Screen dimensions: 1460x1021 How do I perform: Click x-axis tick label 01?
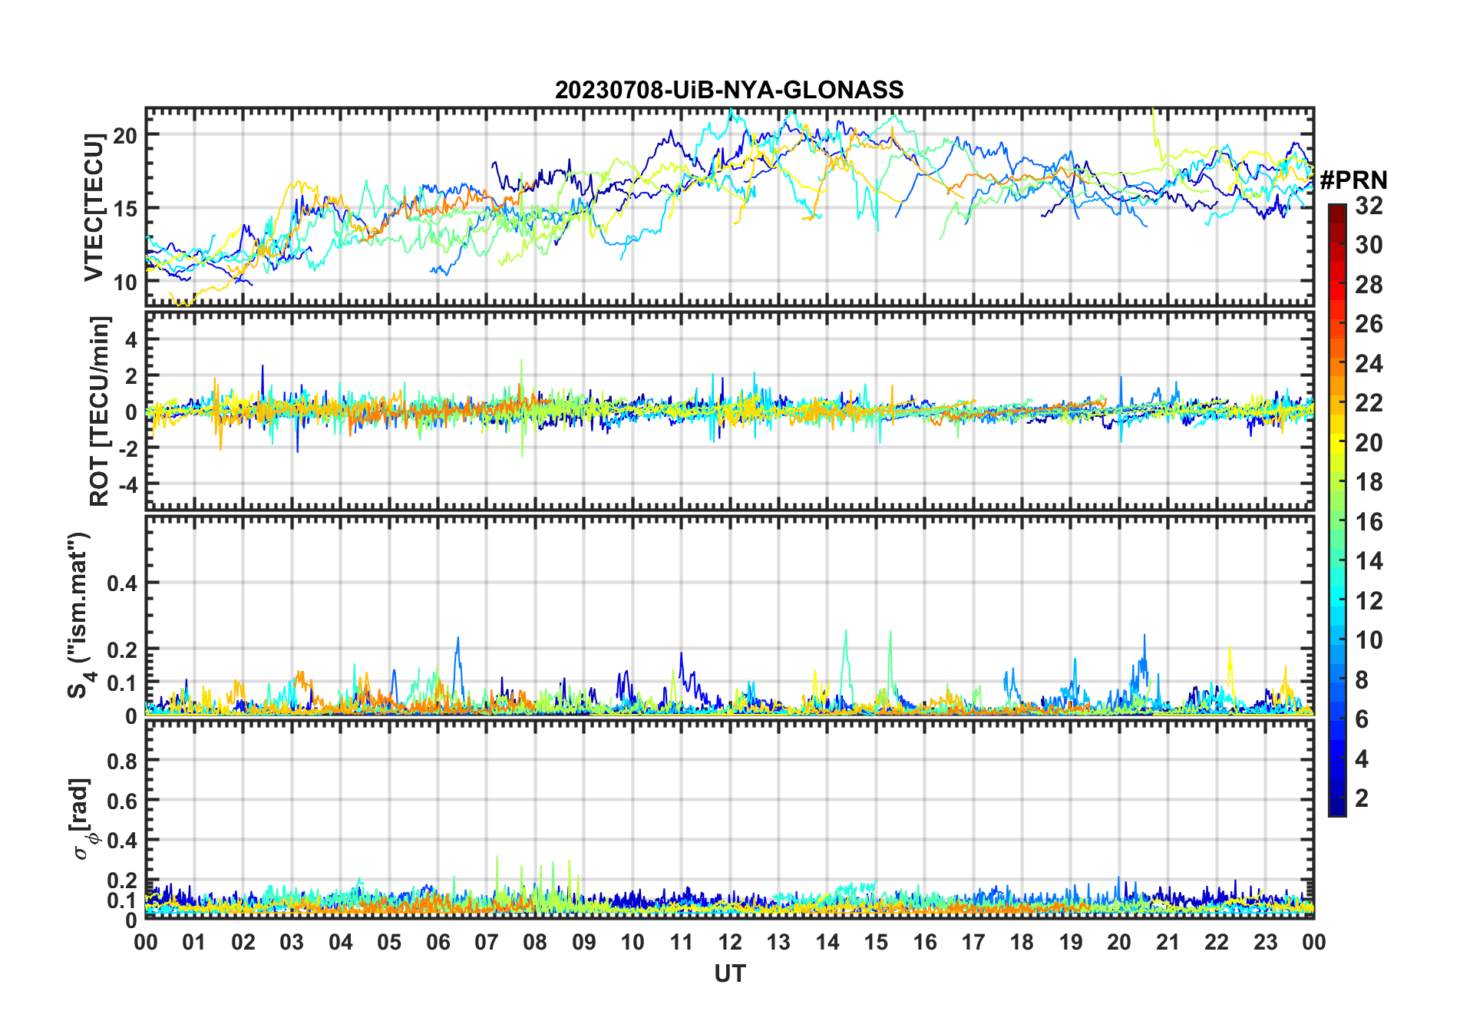click(194, 942)
